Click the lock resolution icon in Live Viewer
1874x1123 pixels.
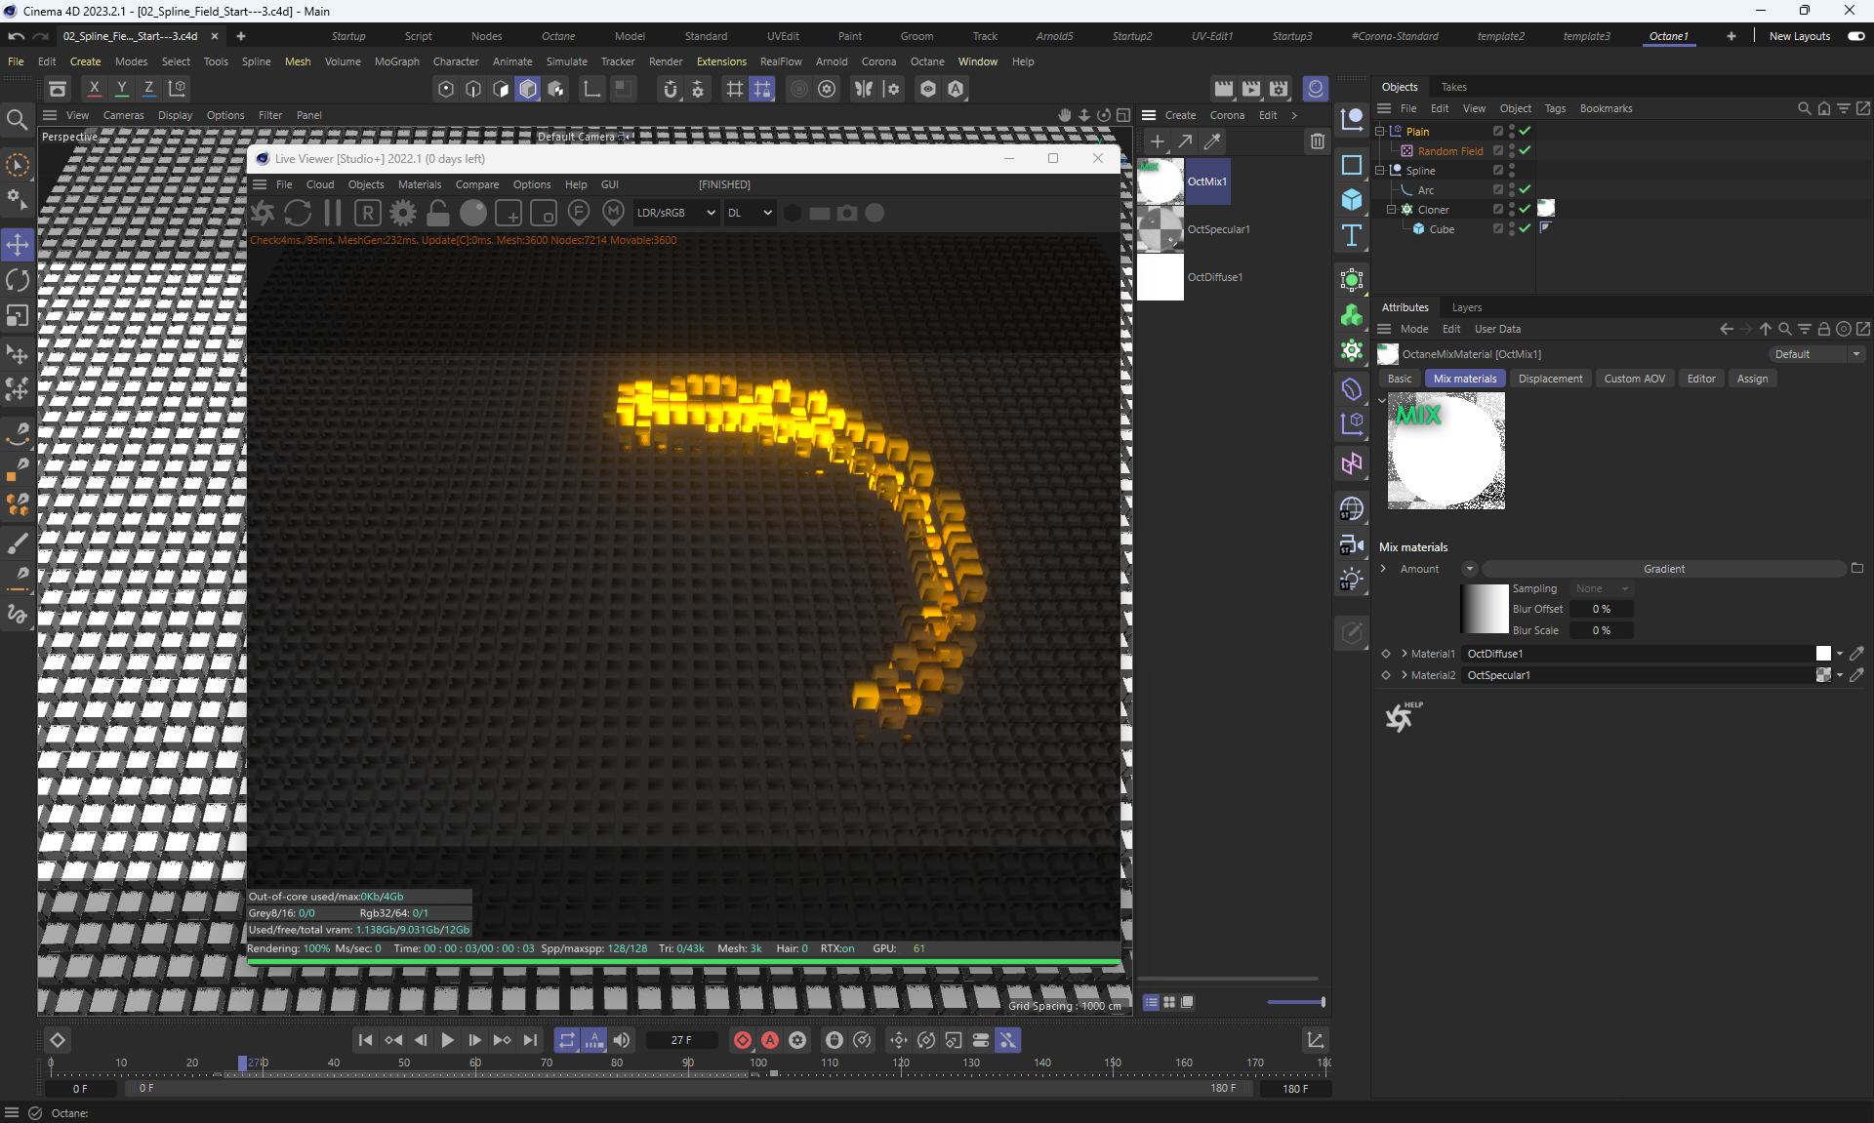pyautogui.click(x=438, y=213)
